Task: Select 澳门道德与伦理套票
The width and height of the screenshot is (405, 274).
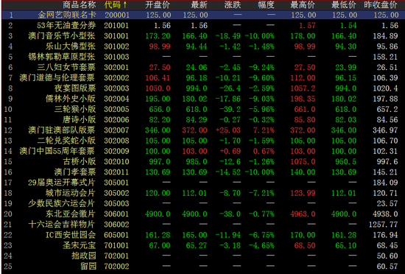Action: click(57, 78)
